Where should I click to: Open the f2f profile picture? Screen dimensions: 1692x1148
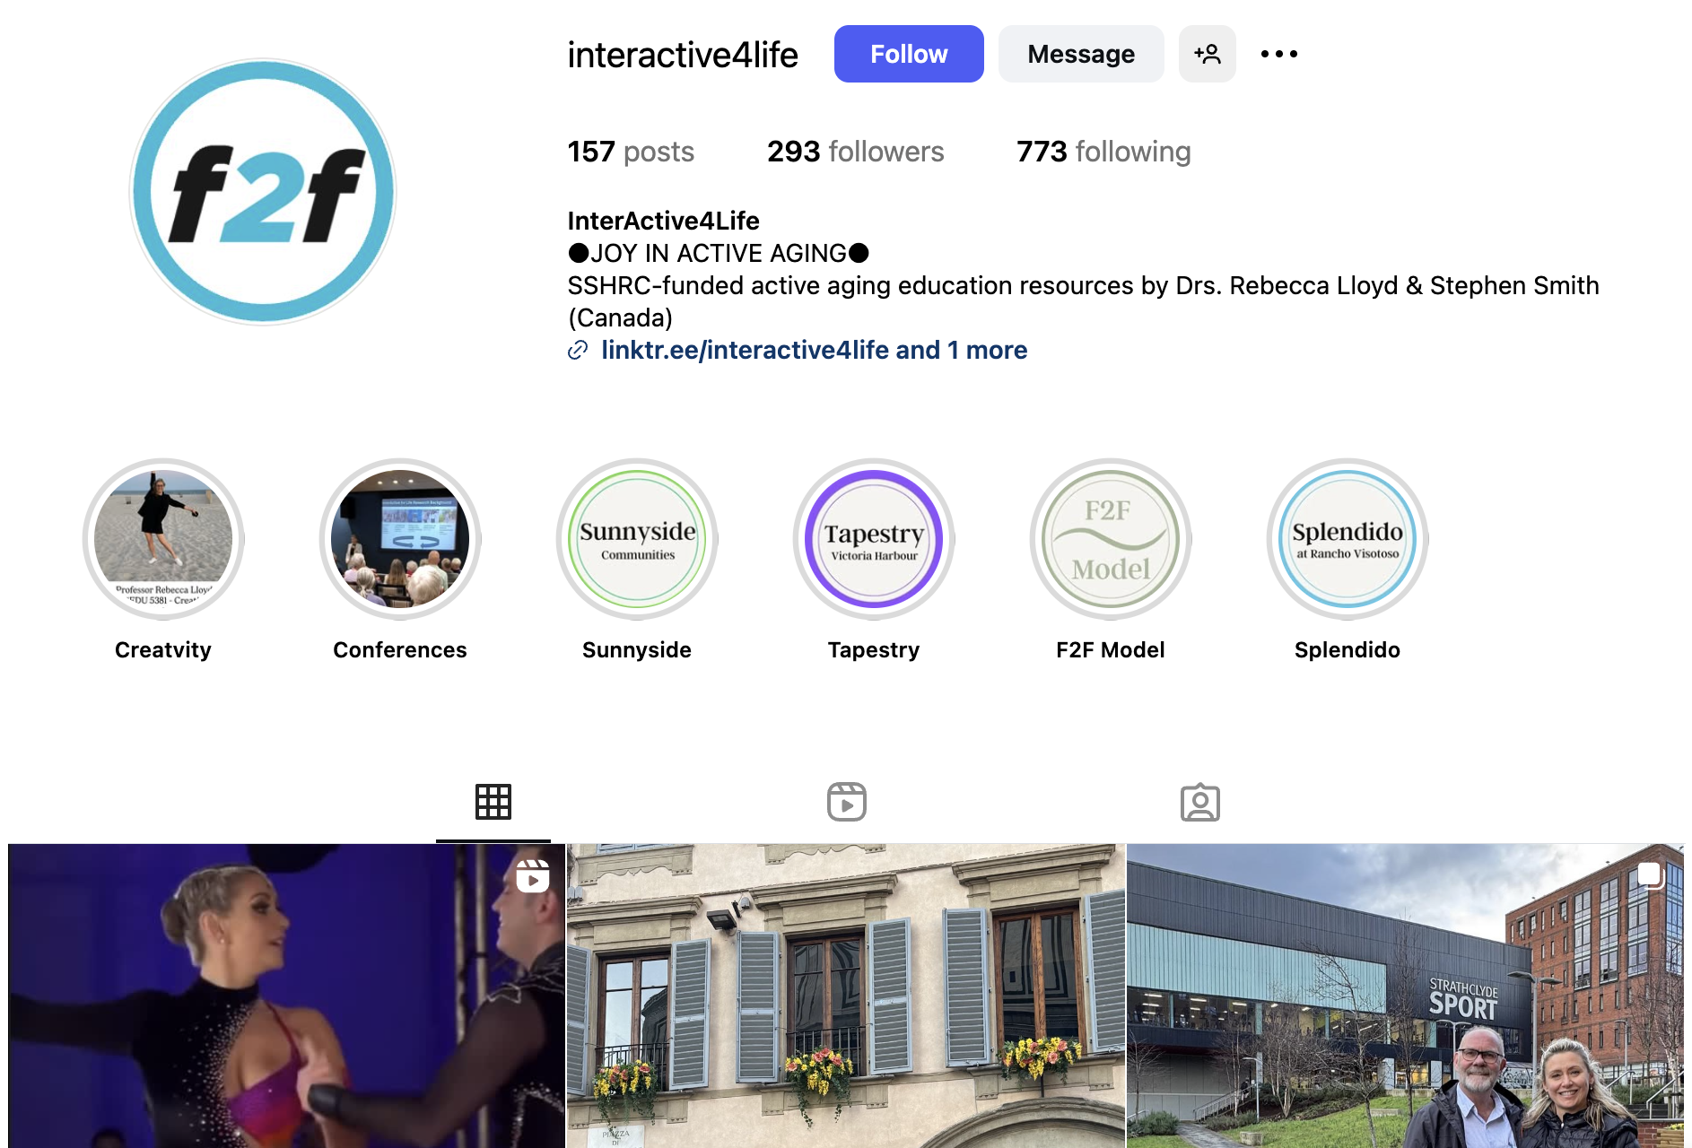[263, 192]
